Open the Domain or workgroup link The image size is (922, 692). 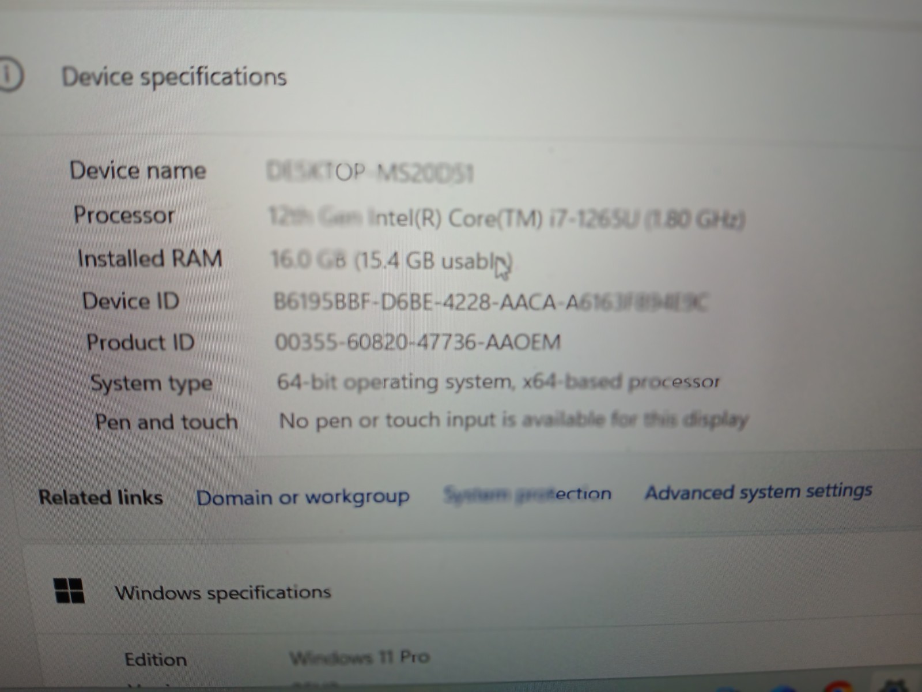pos(303,497)
